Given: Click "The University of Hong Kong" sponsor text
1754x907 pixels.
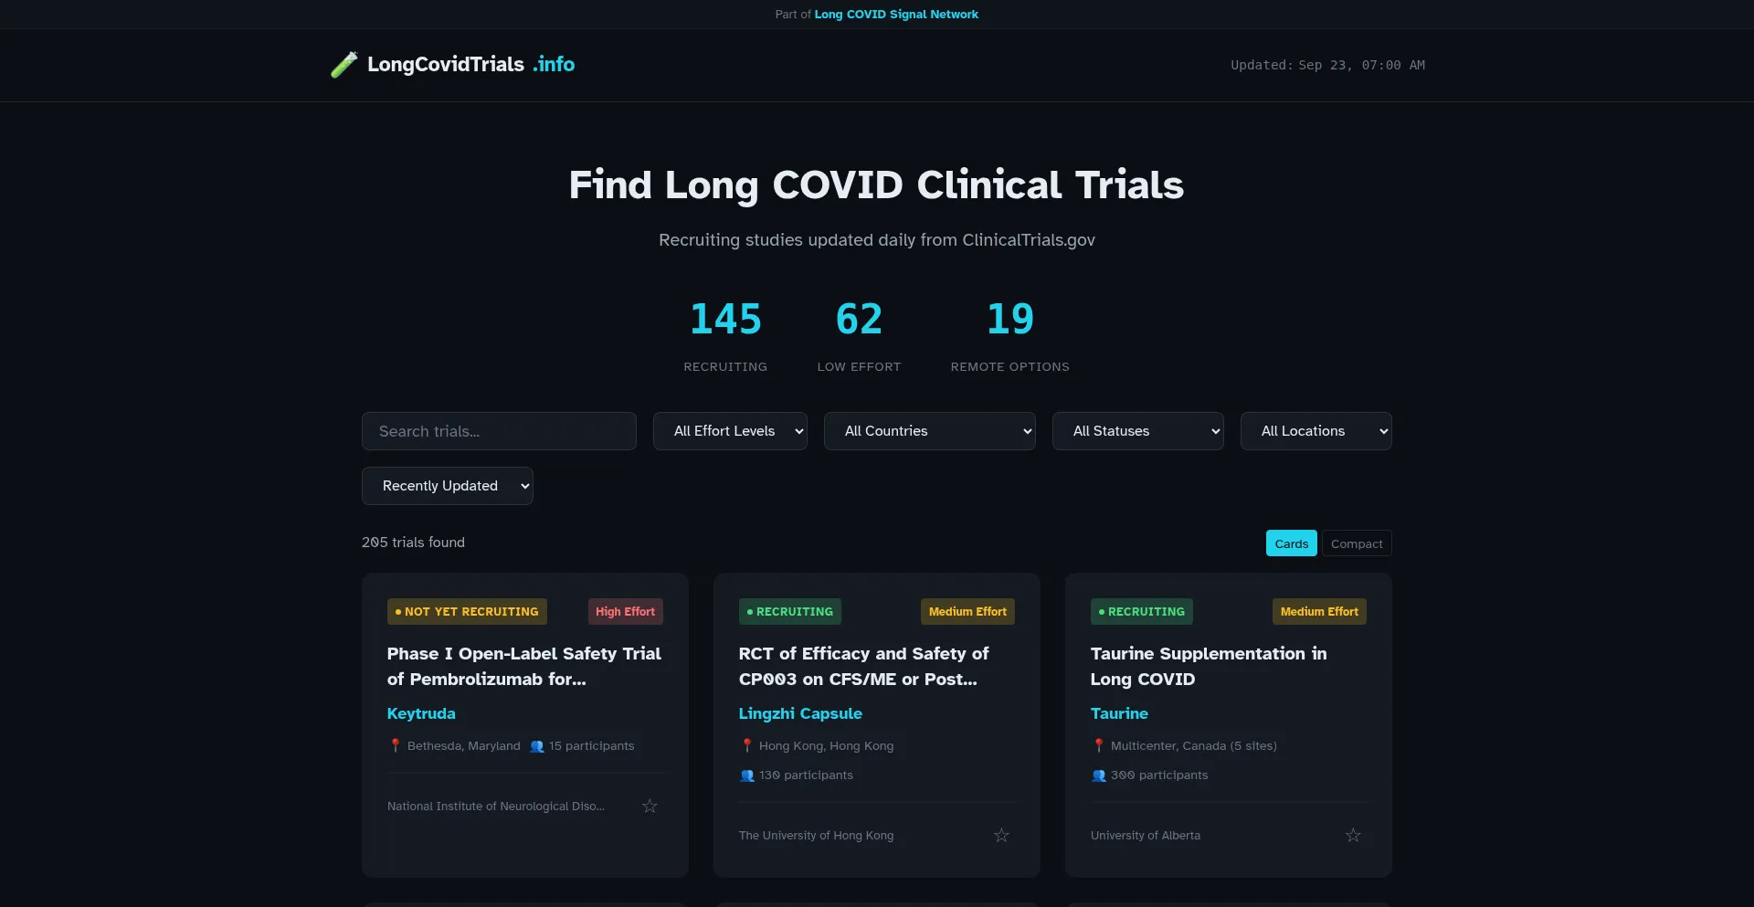Looking at the screenshot, I should click(816, 836).
